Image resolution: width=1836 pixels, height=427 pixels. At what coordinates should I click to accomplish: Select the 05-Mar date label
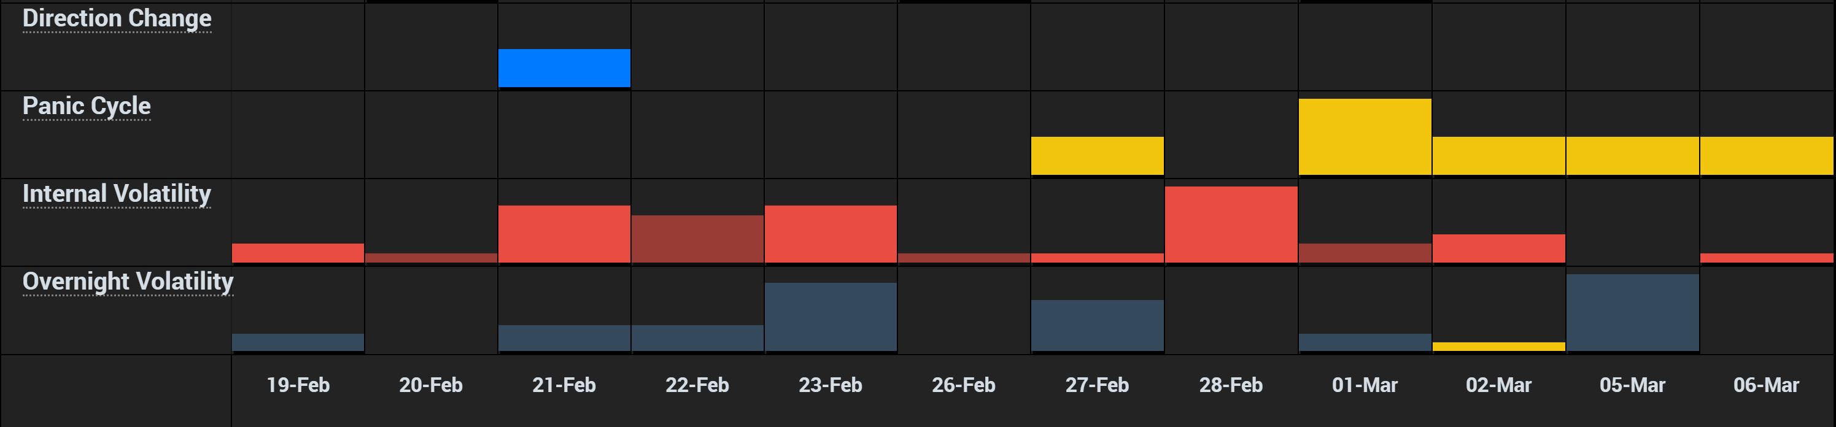(1632, 386)
